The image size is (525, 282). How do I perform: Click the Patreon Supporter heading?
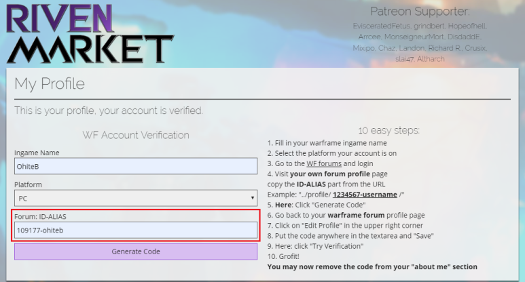coord(420,12)
